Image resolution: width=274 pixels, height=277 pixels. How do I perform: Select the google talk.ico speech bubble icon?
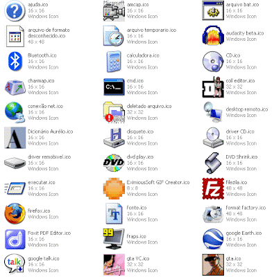click(x=15, y=264)
